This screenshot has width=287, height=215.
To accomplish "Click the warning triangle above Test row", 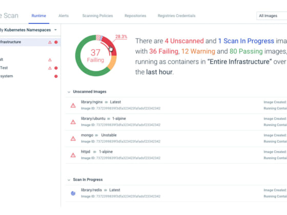I will 50,60.
